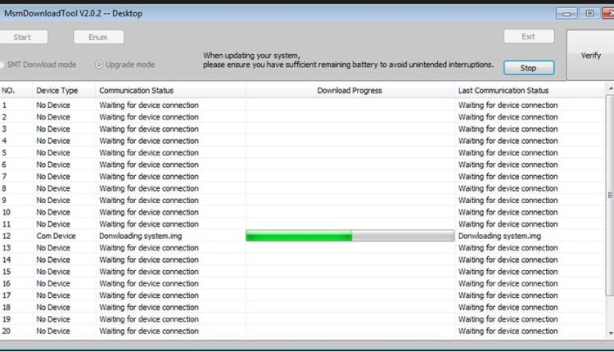Image resolution: width=614 pixels, height=352 pixels.
Task: Choose Upgrade mode radio option
Action: [99, 65]
